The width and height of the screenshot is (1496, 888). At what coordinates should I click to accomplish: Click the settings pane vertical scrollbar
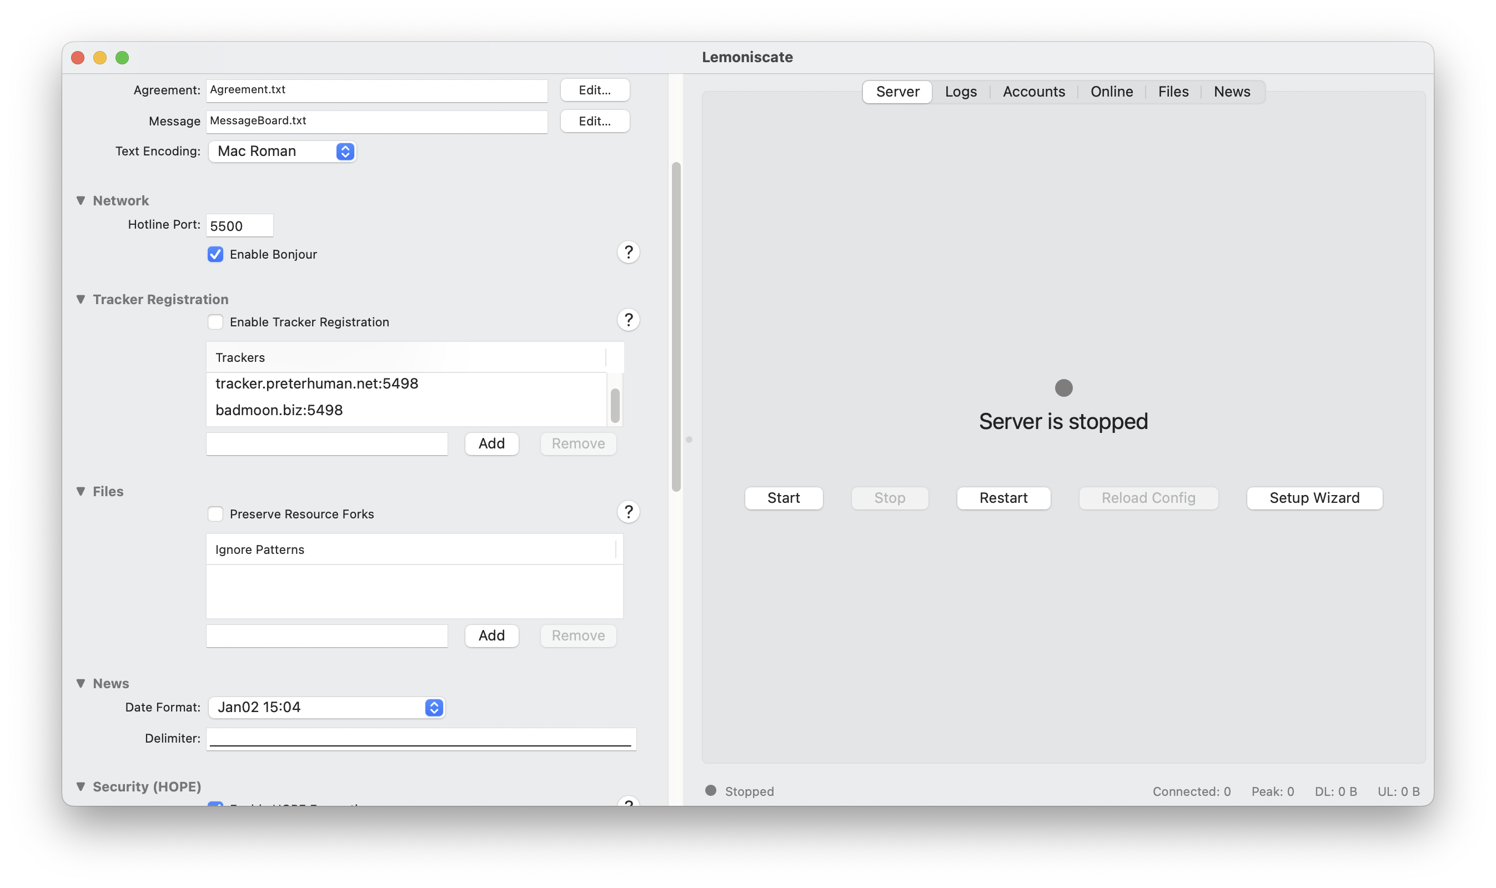pos(676,326)
